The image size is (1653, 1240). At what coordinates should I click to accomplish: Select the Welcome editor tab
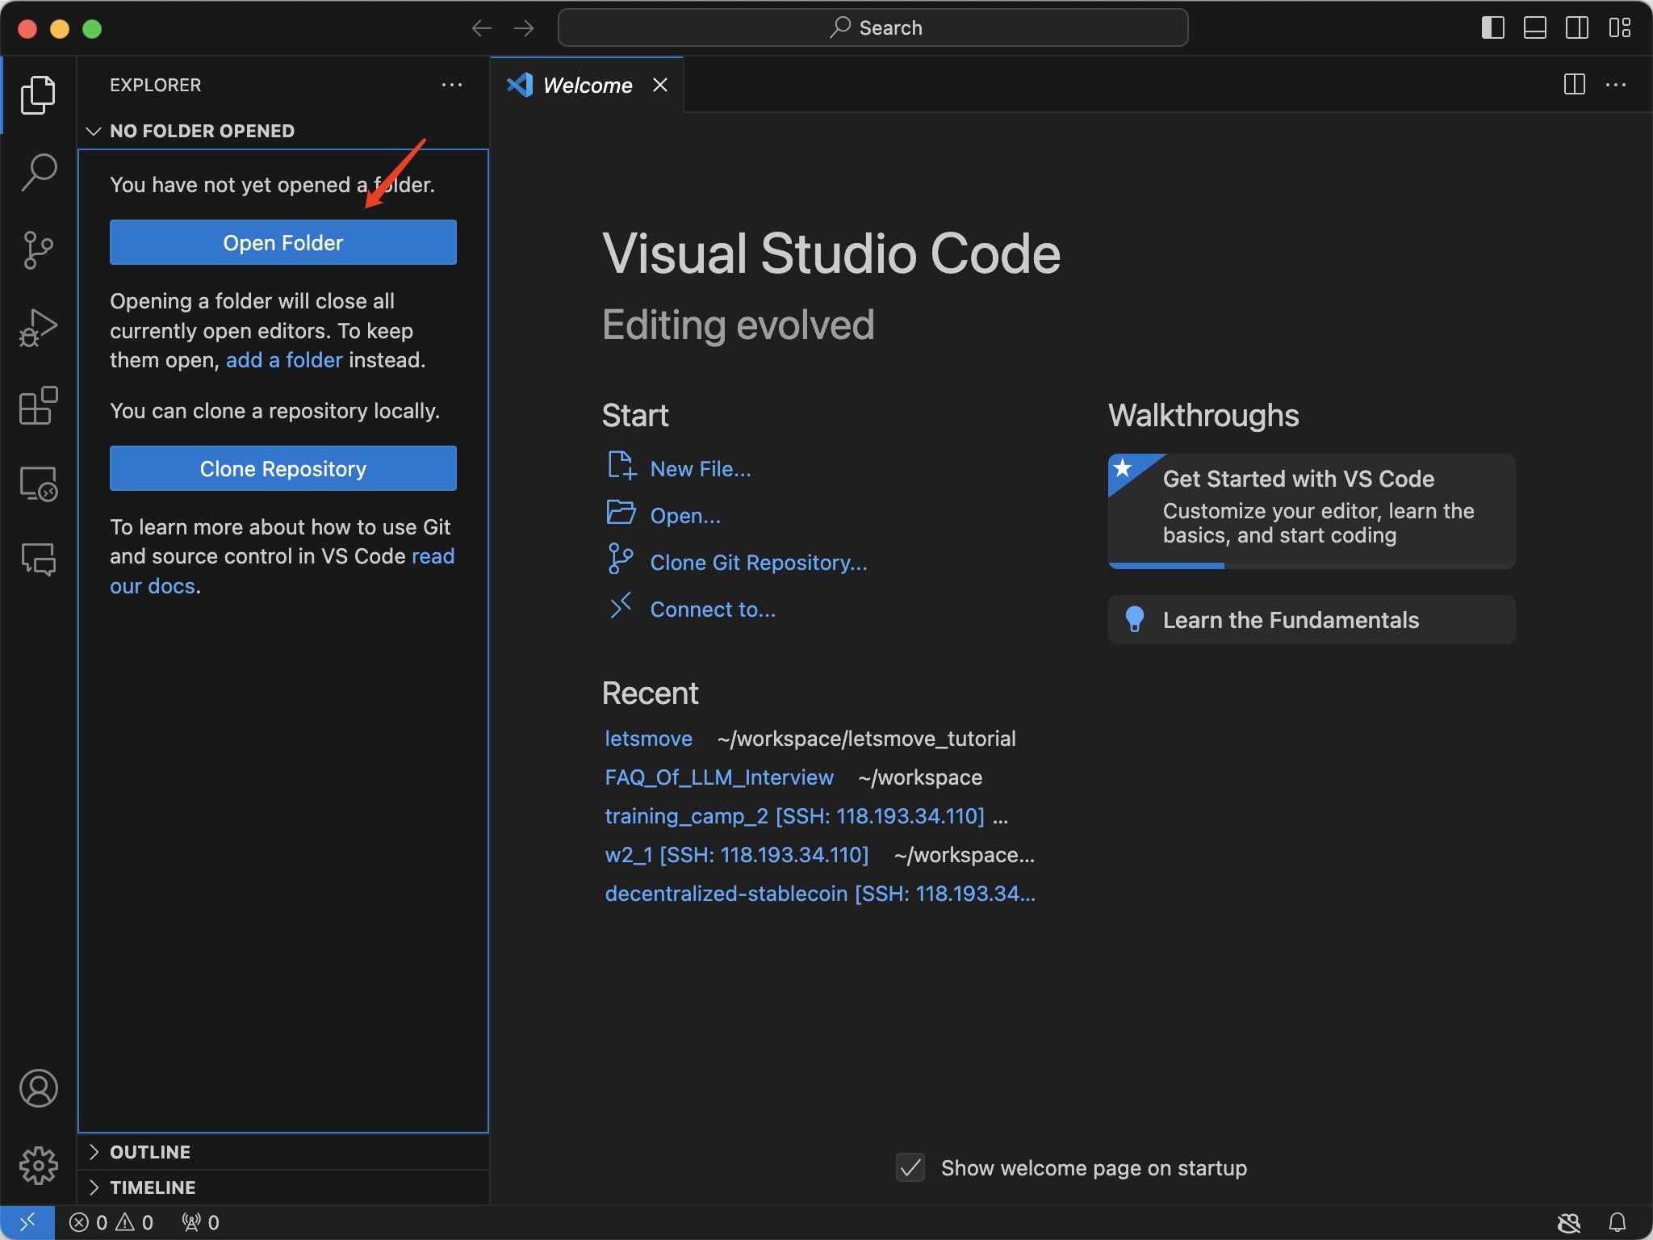(587, 86)
